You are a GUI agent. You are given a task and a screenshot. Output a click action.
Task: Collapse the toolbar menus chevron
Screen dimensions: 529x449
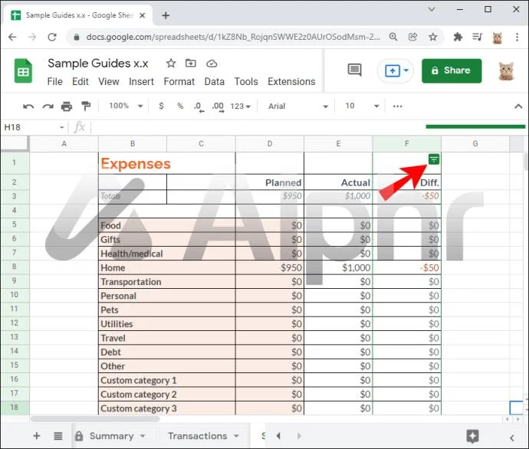(x=518, y=107)
